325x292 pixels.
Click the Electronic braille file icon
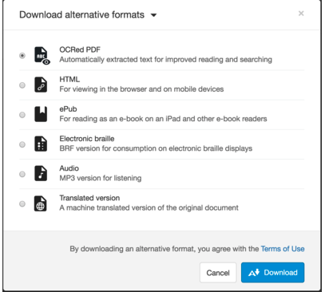point(41,144)
